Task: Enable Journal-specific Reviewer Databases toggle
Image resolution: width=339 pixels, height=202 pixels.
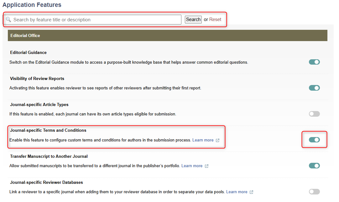Action: pyautogui.click(x=314, y=192)
